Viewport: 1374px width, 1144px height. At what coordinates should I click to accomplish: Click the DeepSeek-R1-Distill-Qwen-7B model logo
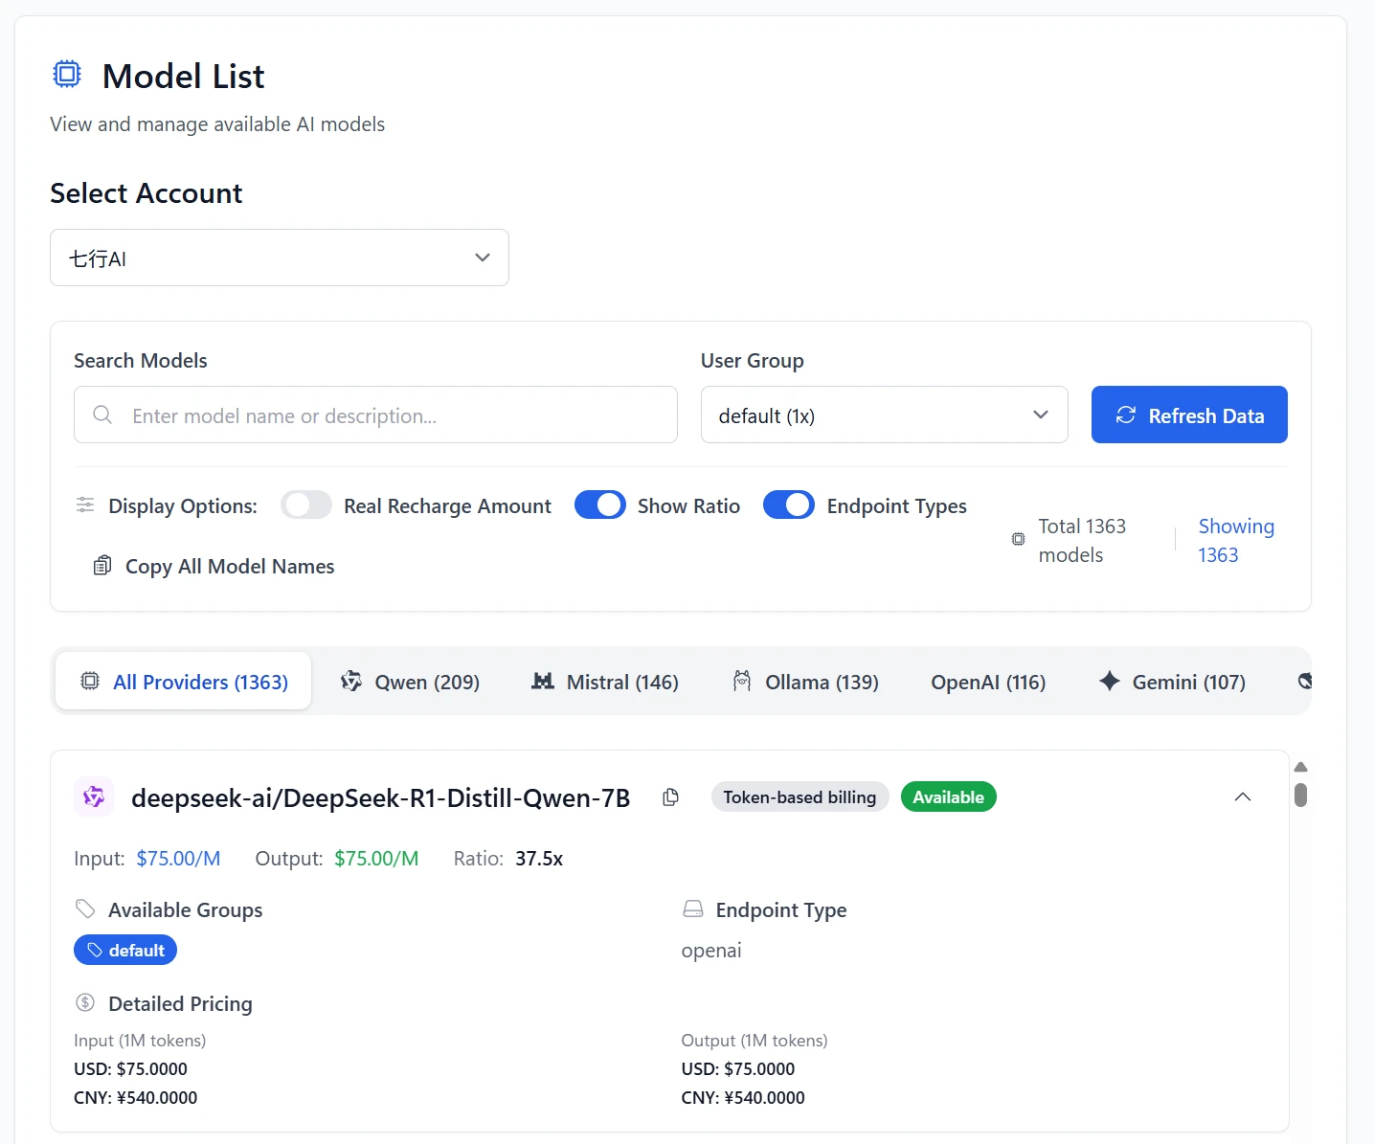click(94, 796)
